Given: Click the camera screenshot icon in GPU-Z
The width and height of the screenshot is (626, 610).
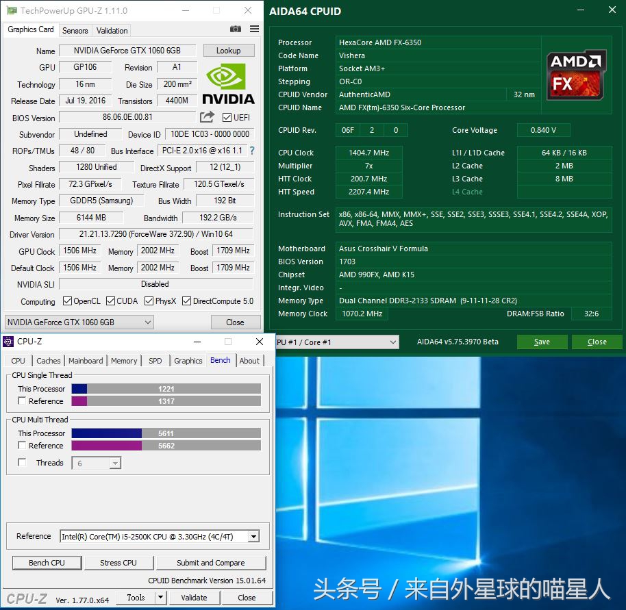Looking at the screenshot, I should 236,29.
